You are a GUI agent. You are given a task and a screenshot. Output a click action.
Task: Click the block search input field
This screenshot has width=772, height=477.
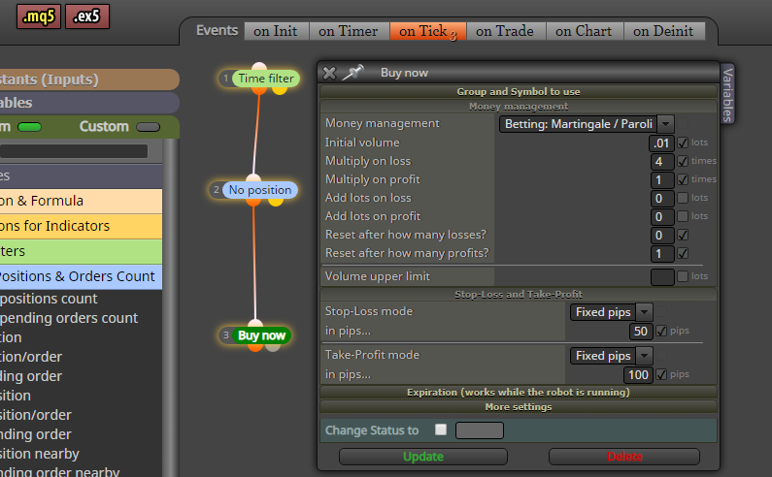pos(74,151)
